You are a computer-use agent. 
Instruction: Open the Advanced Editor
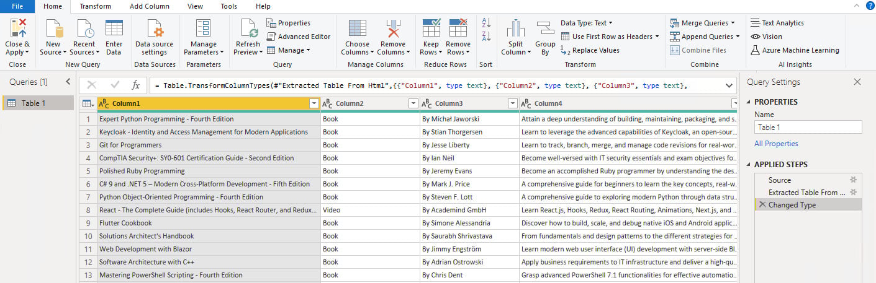(x=298, y=37)
